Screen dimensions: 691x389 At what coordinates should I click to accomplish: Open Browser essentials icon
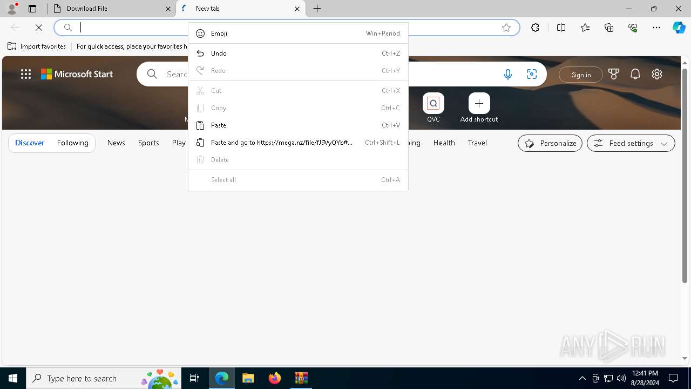coord(633,28)
